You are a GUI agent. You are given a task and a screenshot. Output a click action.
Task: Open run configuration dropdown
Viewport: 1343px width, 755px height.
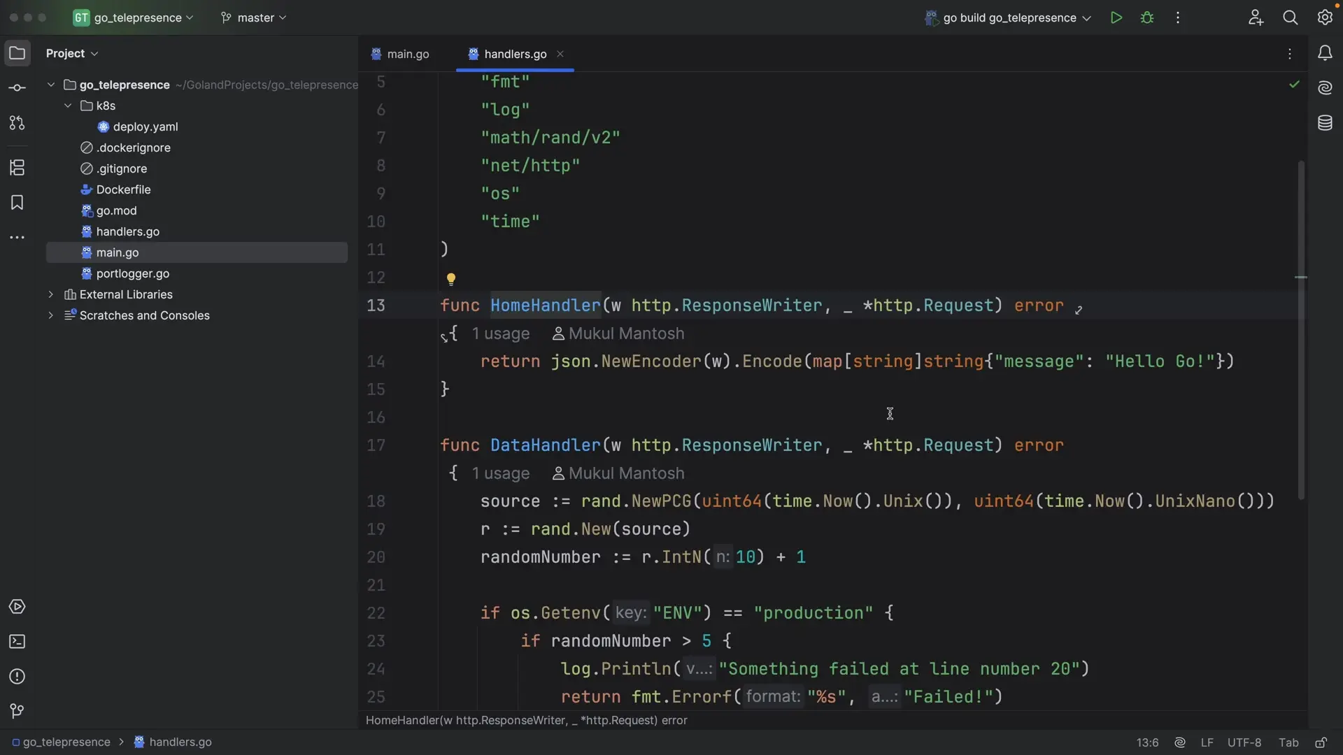[1009, 17]
